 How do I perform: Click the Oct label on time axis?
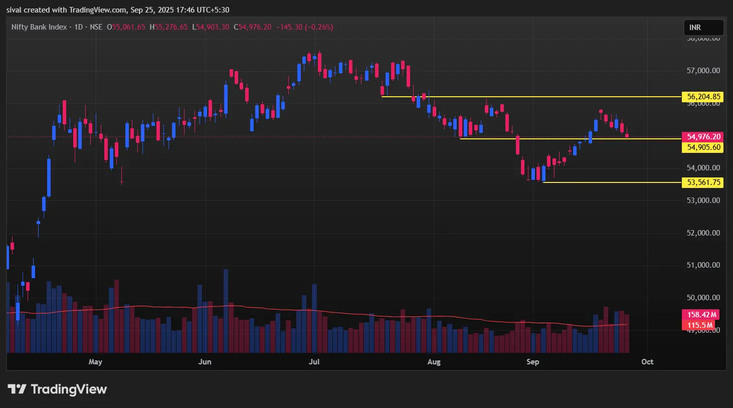pyautogui.click(x=647, y=362)
